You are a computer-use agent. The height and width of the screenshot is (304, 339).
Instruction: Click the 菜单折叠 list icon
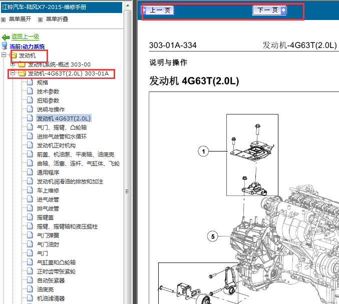[x=40, y=20]
